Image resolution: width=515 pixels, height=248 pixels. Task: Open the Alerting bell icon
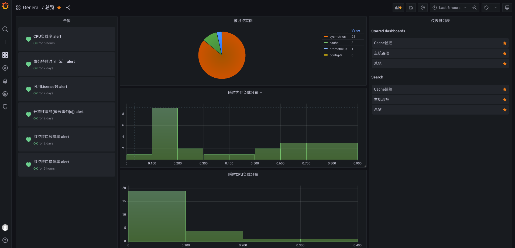[5, 81]
